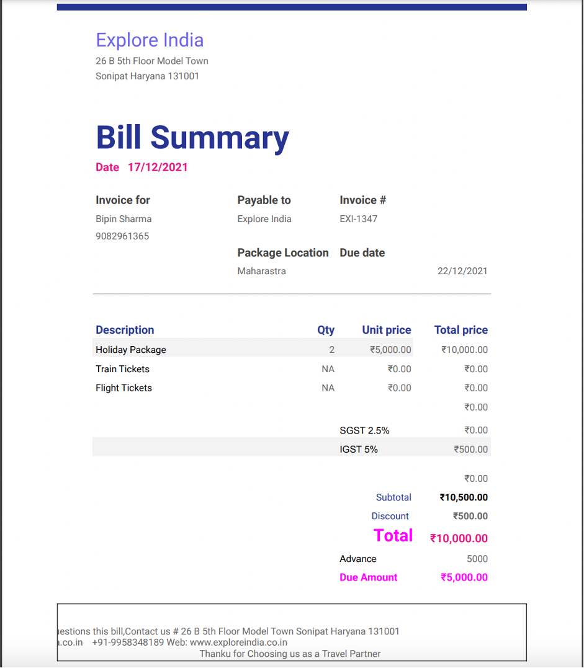Select the customer name Bipin Sharma
Screen dimensions: 584x668
tap(124, 219)
